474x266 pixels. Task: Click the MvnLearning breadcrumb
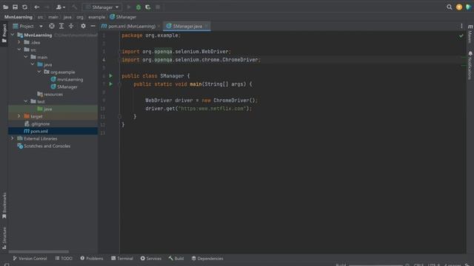coord(19,17)
